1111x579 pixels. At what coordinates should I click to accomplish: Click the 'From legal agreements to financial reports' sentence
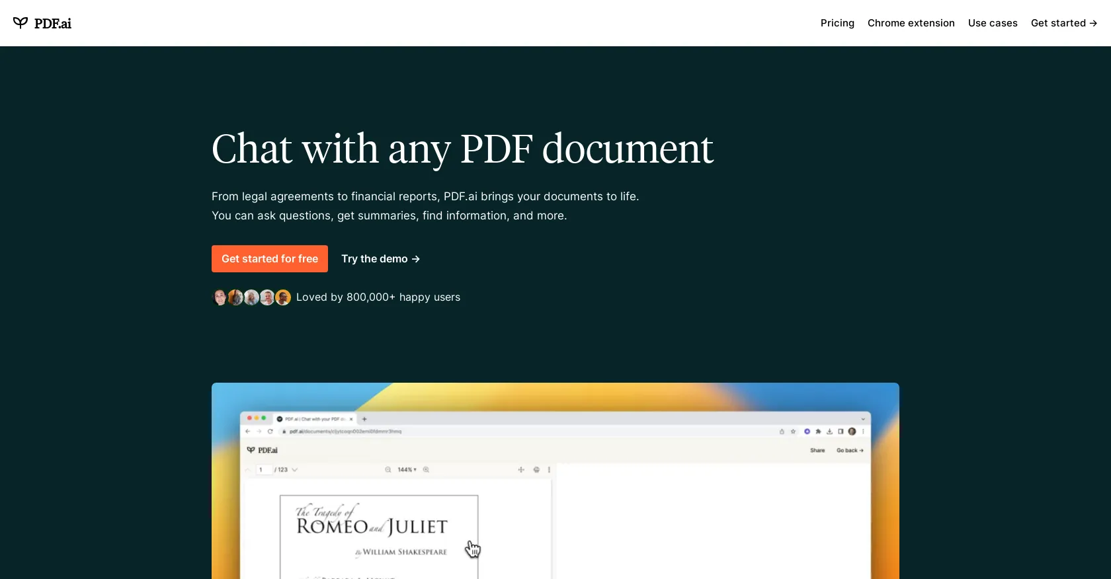tap(425, 196)
